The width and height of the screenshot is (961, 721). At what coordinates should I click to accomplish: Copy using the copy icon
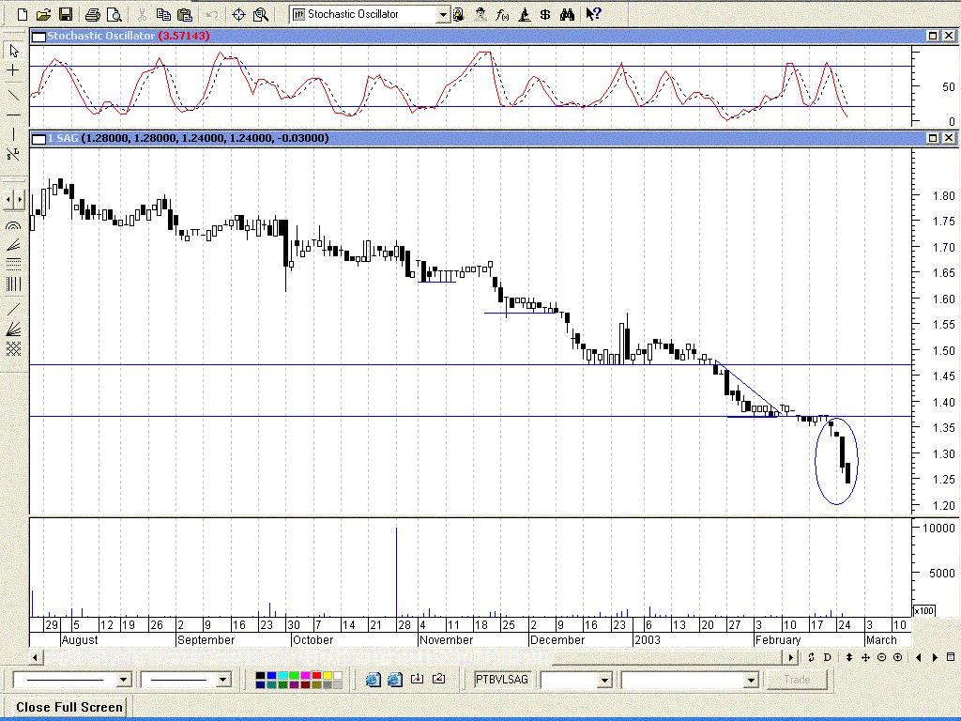coord(163,14)
